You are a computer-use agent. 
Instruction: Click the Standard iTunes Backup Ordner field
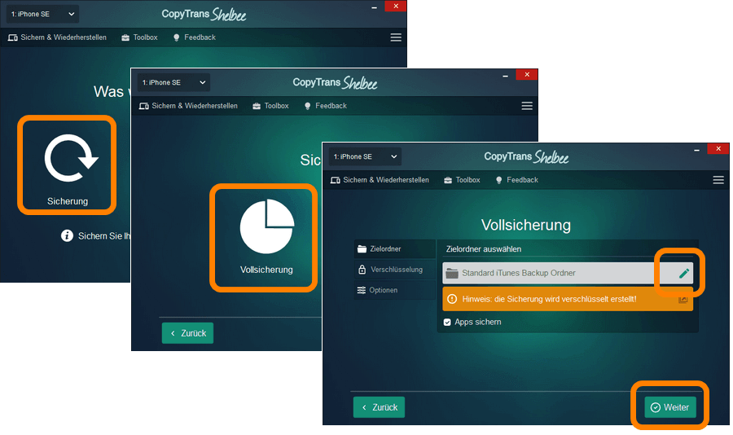click(x=568, y=273)
